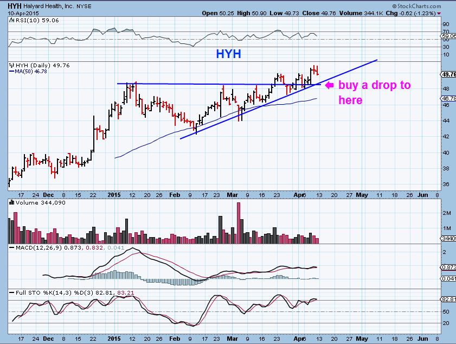Click the HYH price legend bar icon
Image resolution: width=456 pixels, height=344 pixels.
pos(12,65)
